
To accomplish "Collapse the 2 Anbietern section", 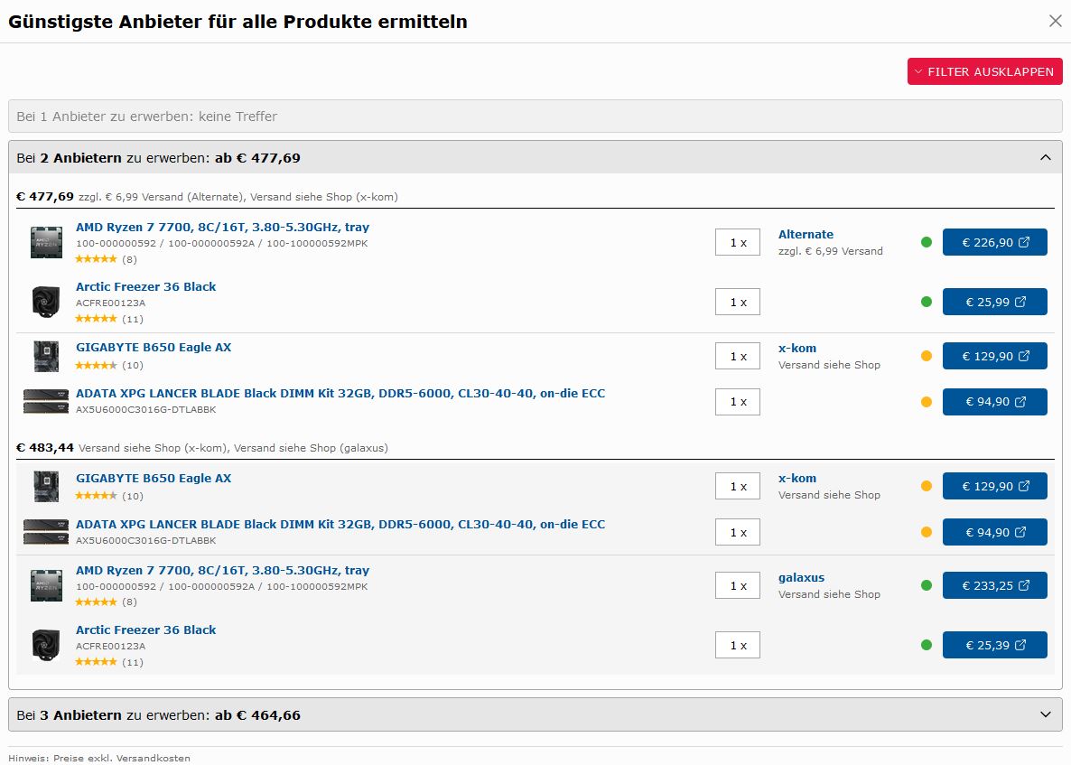I will [x=1046, y=158].
